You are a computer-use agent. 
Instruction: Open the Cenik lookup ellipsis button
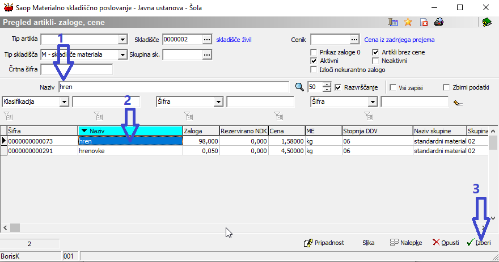pos(354,40)
